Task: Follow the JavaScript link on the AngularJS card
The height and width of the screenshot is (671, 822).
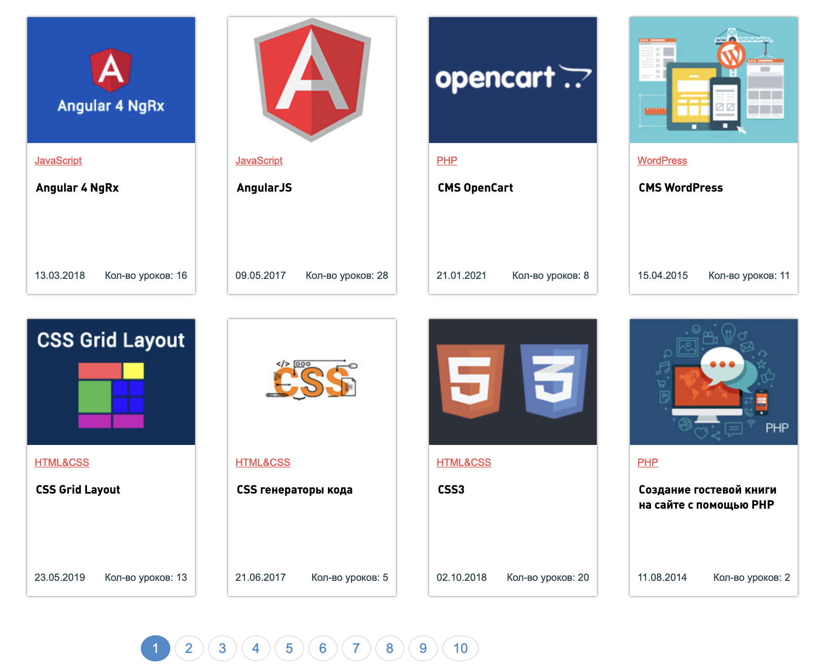Action: point(259,161)
